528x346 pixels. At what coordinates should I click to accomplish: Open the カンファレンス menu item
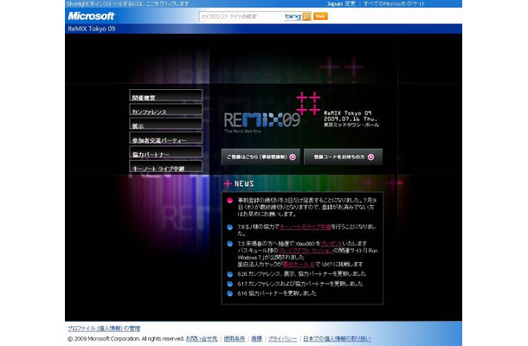165,109
